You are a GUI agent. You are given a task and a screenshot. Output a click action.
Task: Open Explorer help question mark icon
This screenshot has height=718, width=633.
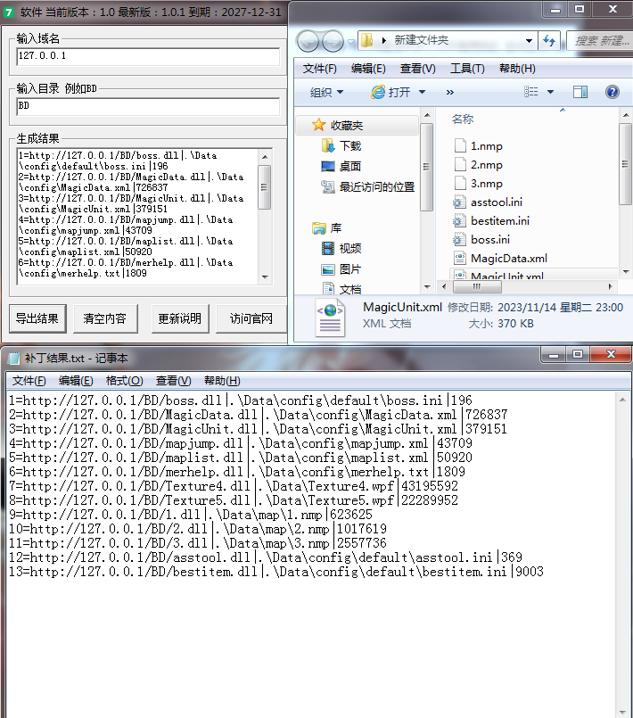tap(612, 92)
